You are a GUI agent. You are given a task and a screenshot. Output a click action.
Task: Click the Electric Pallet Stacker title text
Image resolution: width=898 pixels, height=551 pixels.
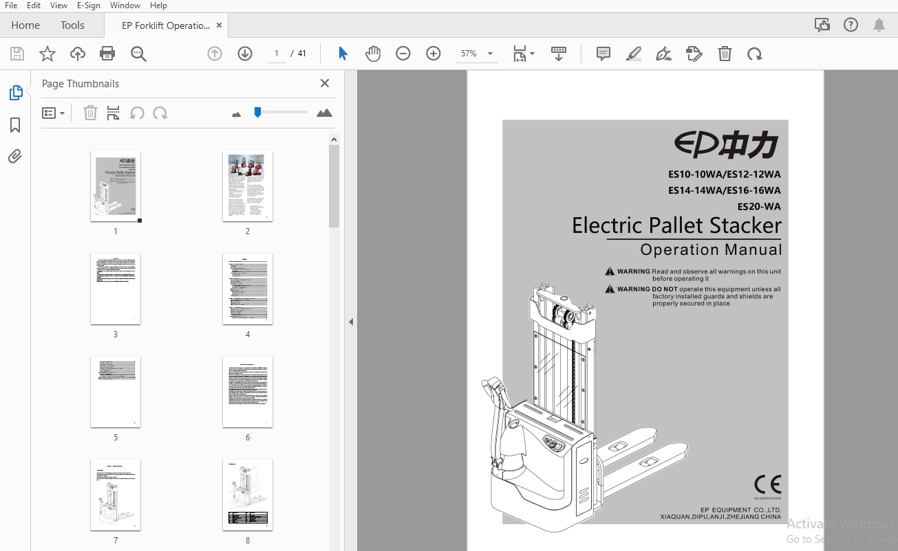click(677, 226)
